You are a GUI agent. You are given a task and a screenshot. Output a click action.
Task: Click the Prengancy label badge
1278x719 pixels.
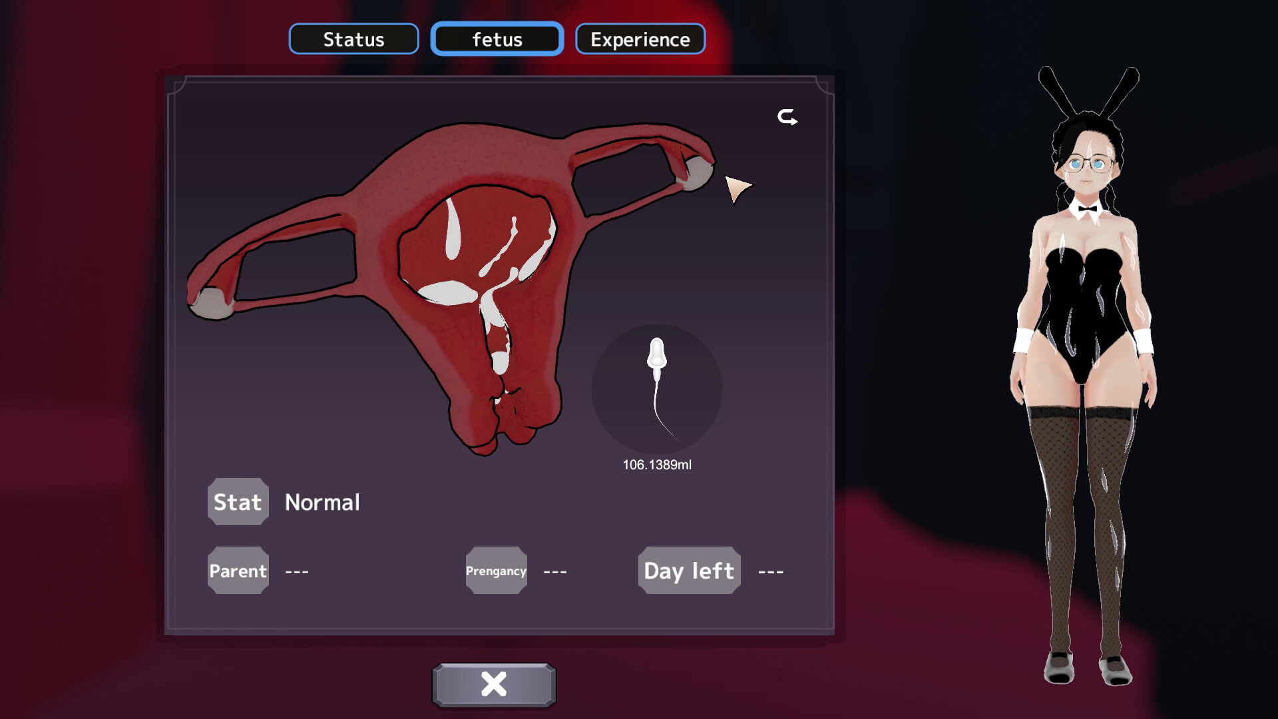coord(497,571)
